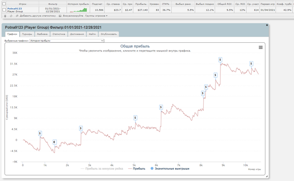Click the € win marker near game 1.4k

[55, 142]
